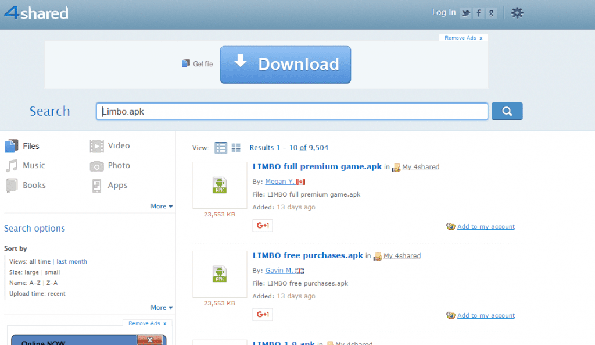Expand More under file categories
Viewport: 595px width, 345px height.
click(x=162, y=206)
